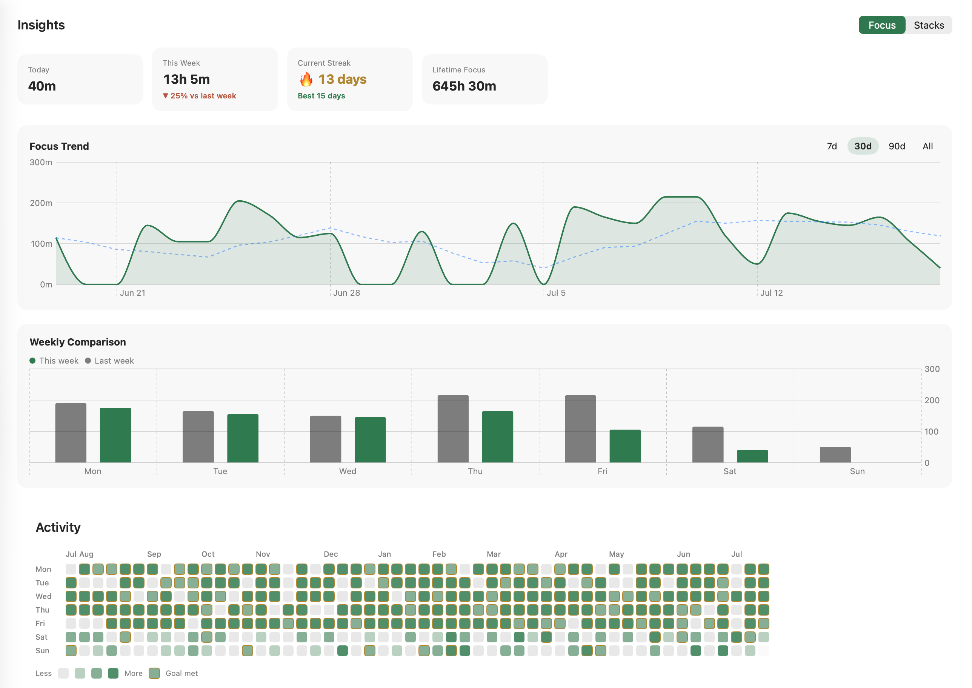Click the 645h 30m lifetime value
This screenshot has width=972, height=688.
[464, 86]
